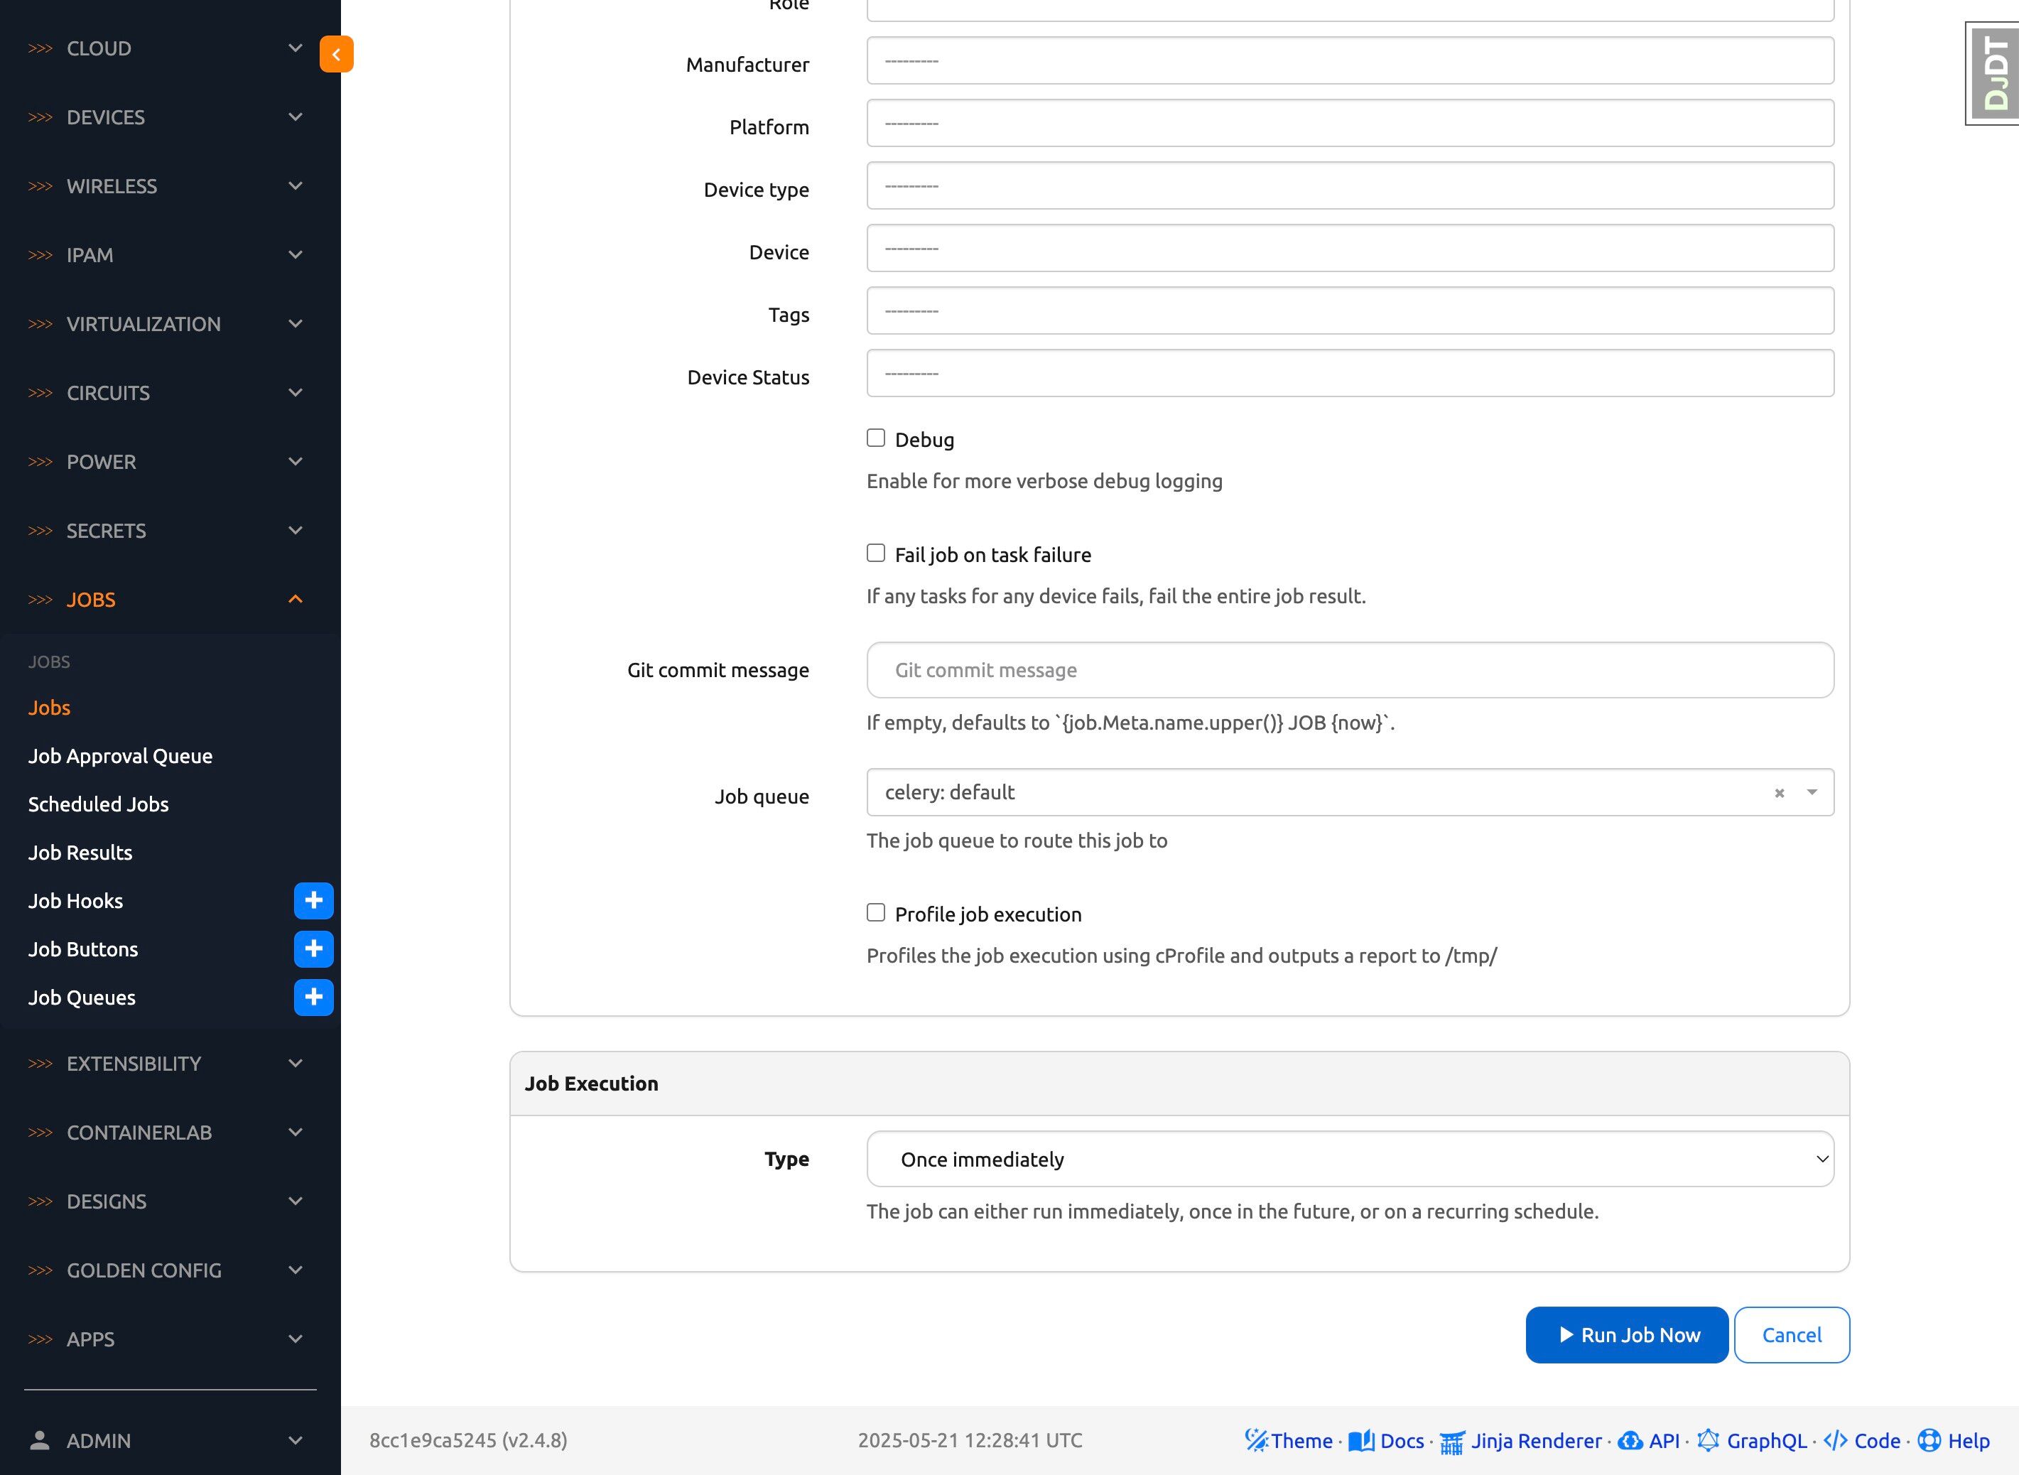Click into the Git commit message field
Viewport: 2019px width, 1475px height.
pyautogui.click(x=1348, y=669)
